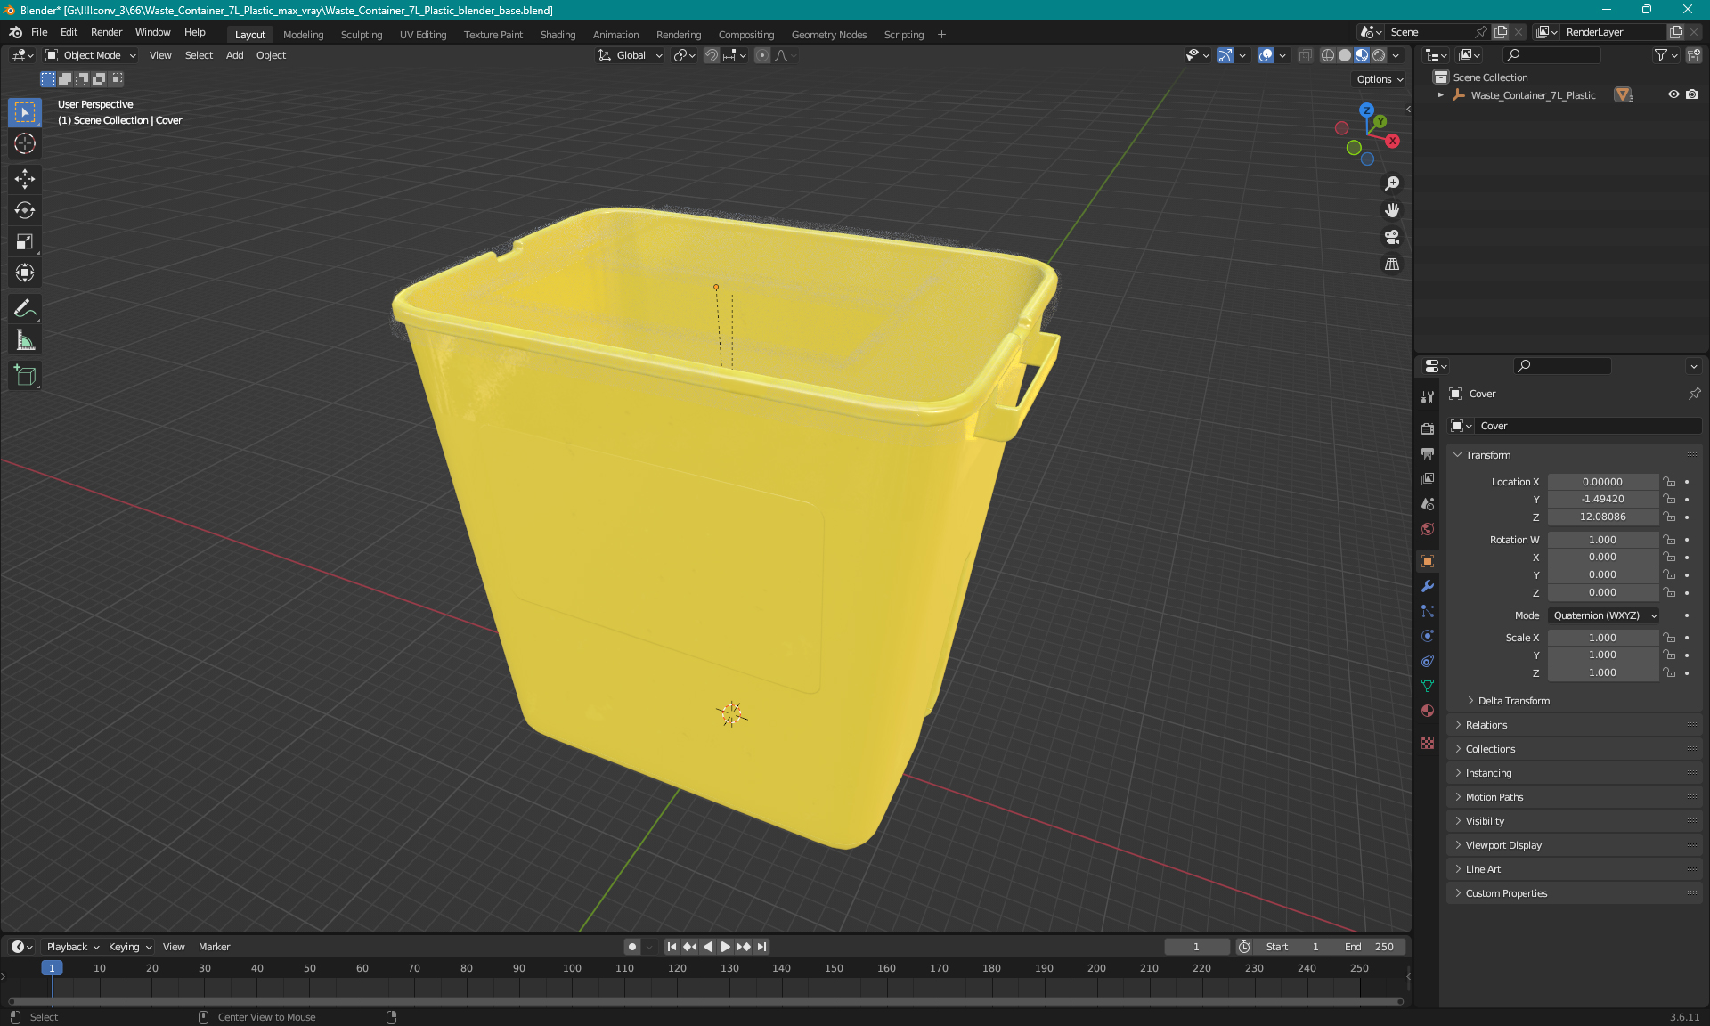Open the Particles properties tab

tap(1428, 611)
